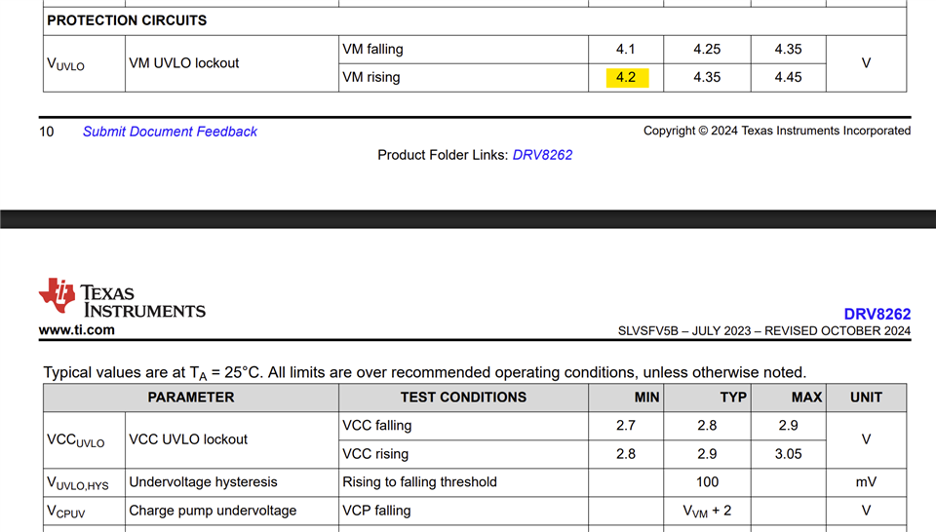The image size is (936, 532).
Task: Click the page number 10 in footer
Action: pos(47,132)
